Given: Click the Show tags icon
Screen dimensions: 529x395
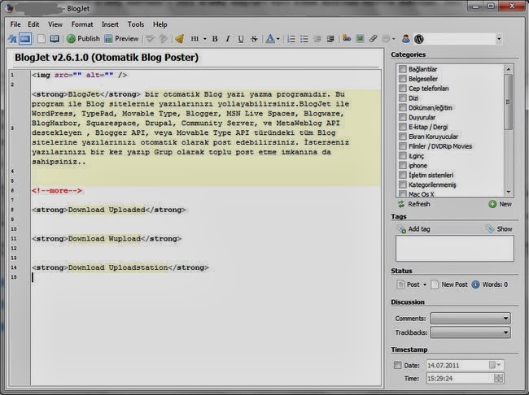Looking at the screenshot, I should (490, 229).
